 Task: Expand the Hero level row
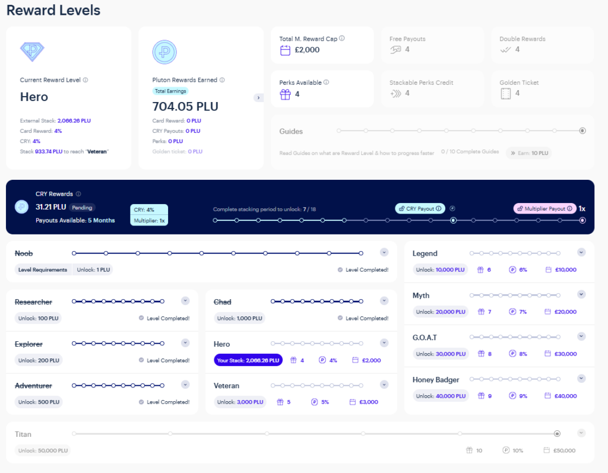(384, 342)
